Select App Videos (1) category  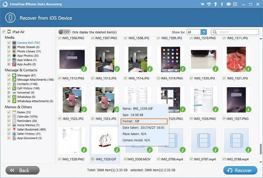pyautogui.click(x=27, y=60)
